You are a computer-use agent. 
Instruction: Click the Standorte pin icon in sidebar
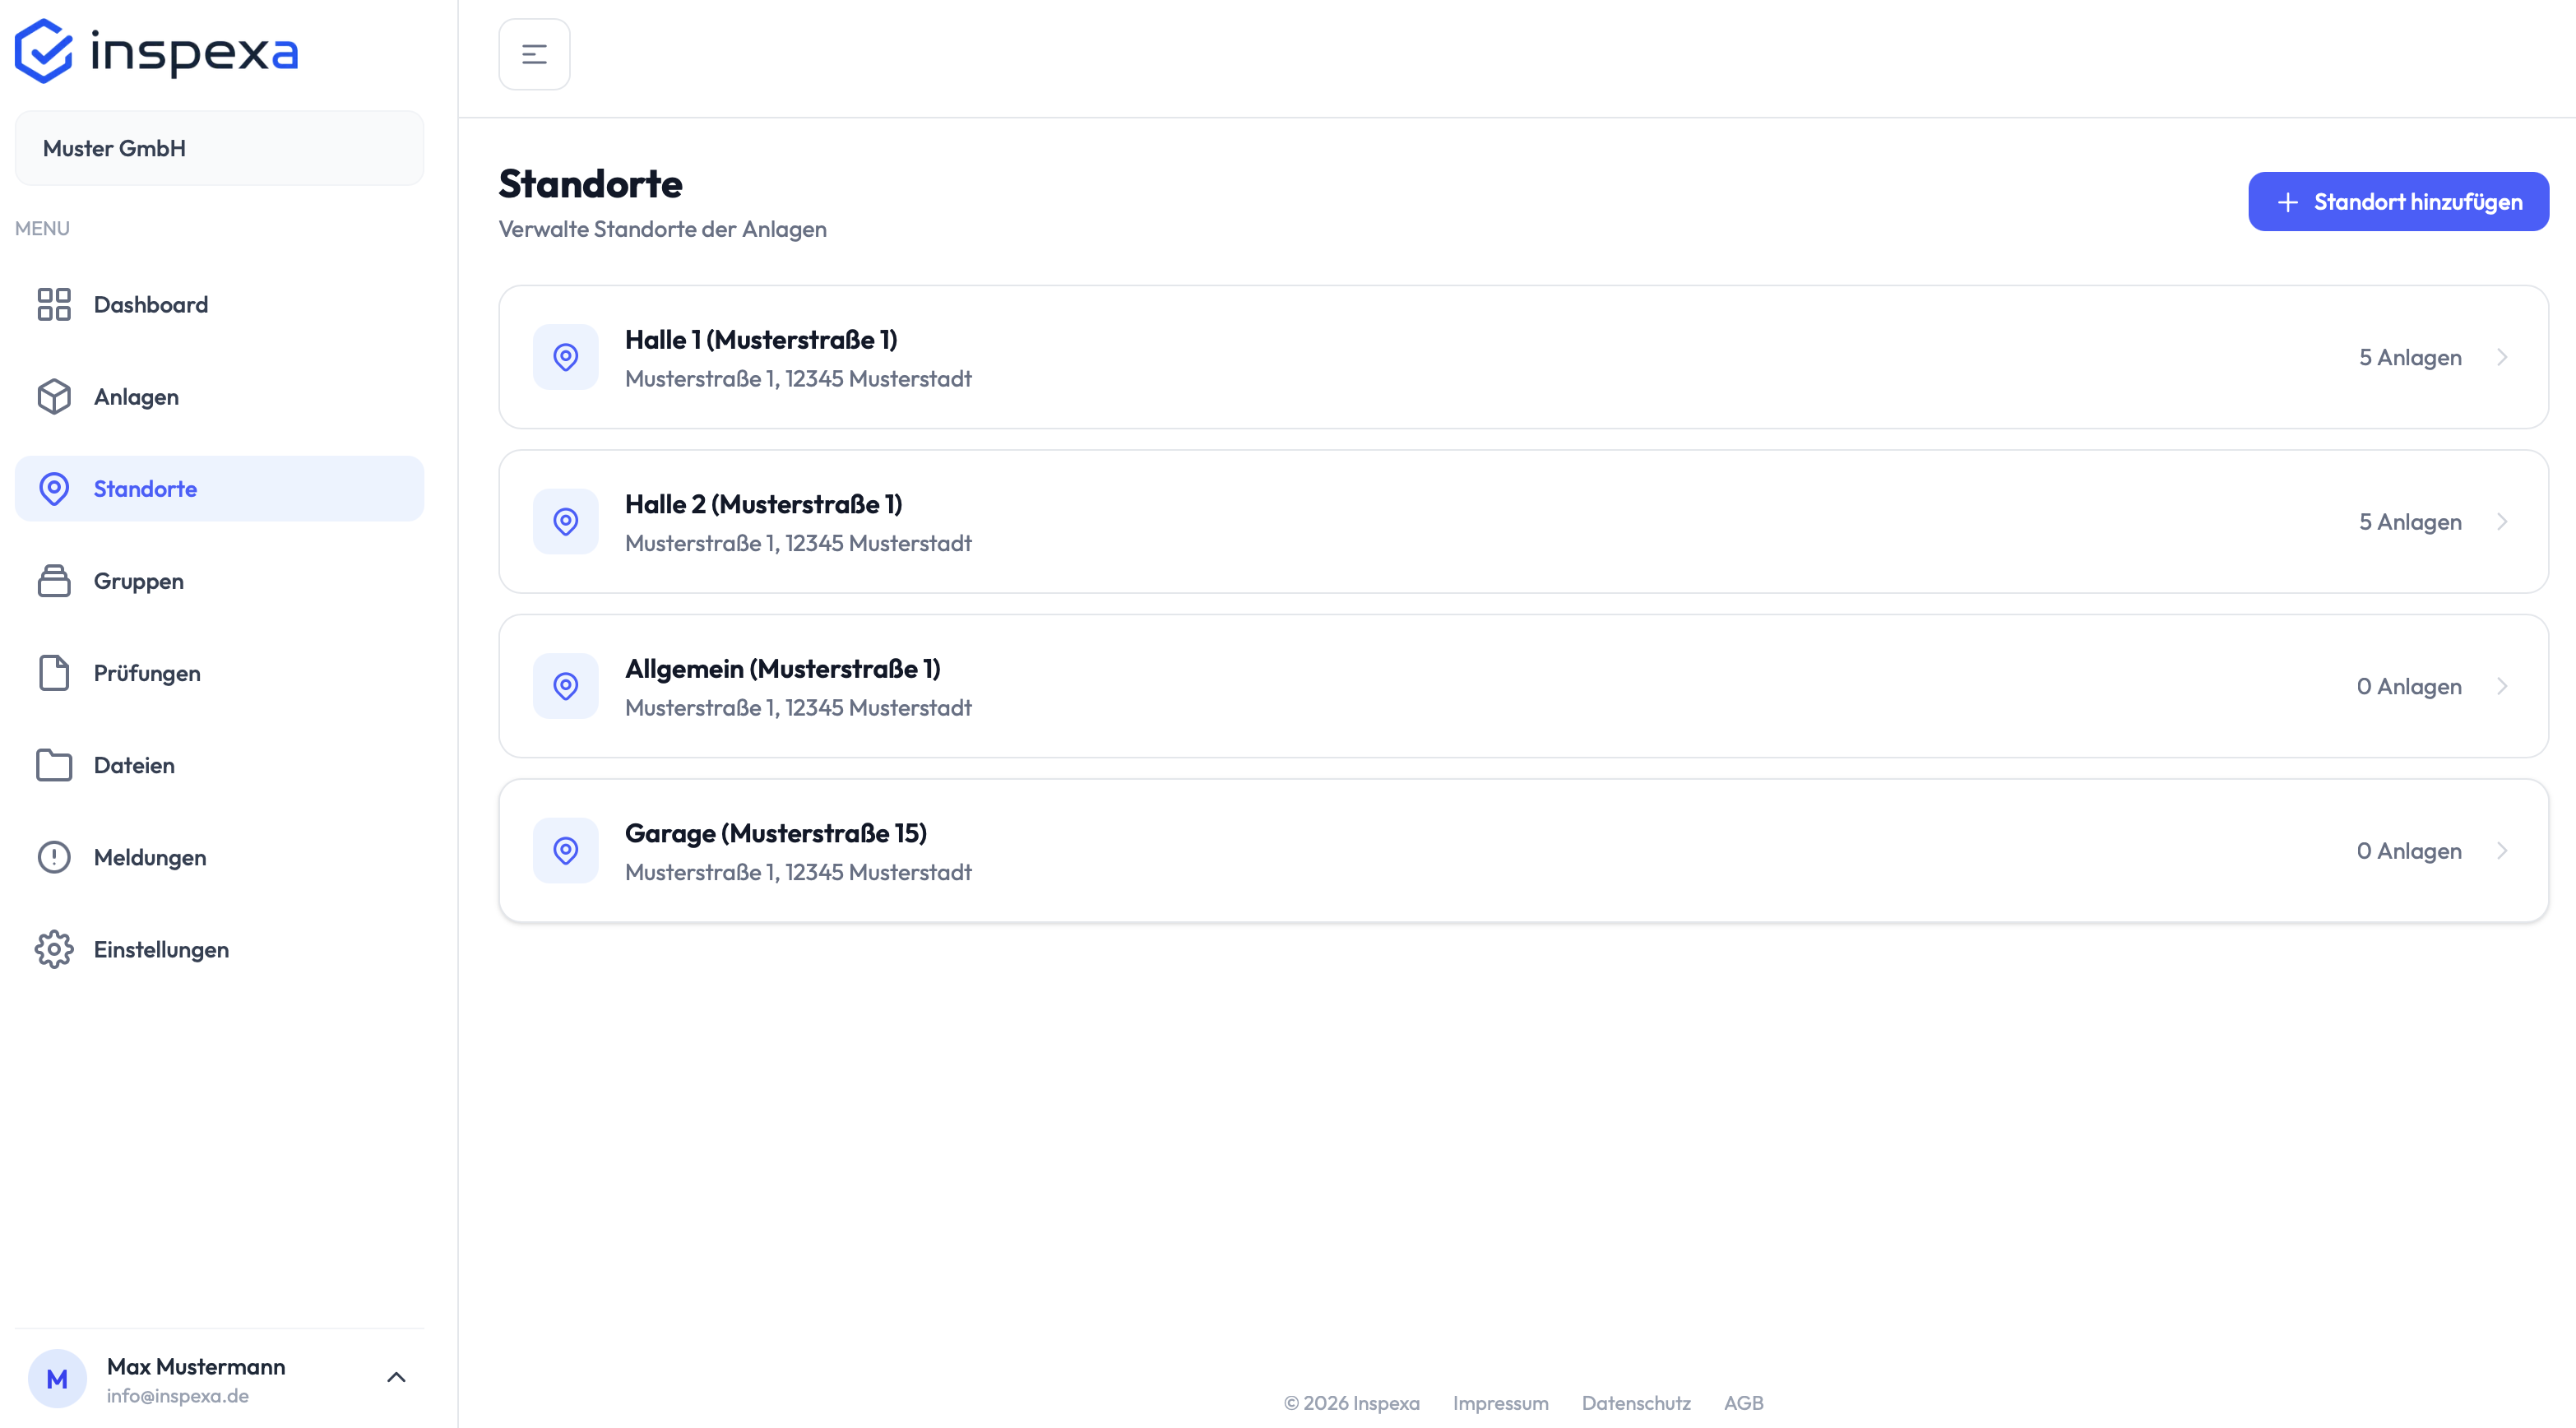tap(54, 488)
